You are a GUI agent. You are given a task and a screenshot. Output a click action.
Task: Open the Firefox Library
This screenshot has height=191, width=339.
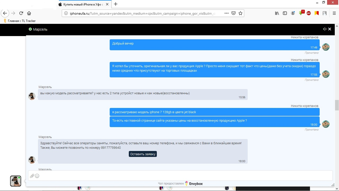click(277, 13)
